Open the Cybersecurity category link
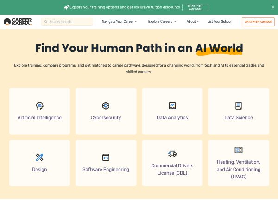This screenshot has height=208, width=278. pyautogui.click(x=106, y=111)
